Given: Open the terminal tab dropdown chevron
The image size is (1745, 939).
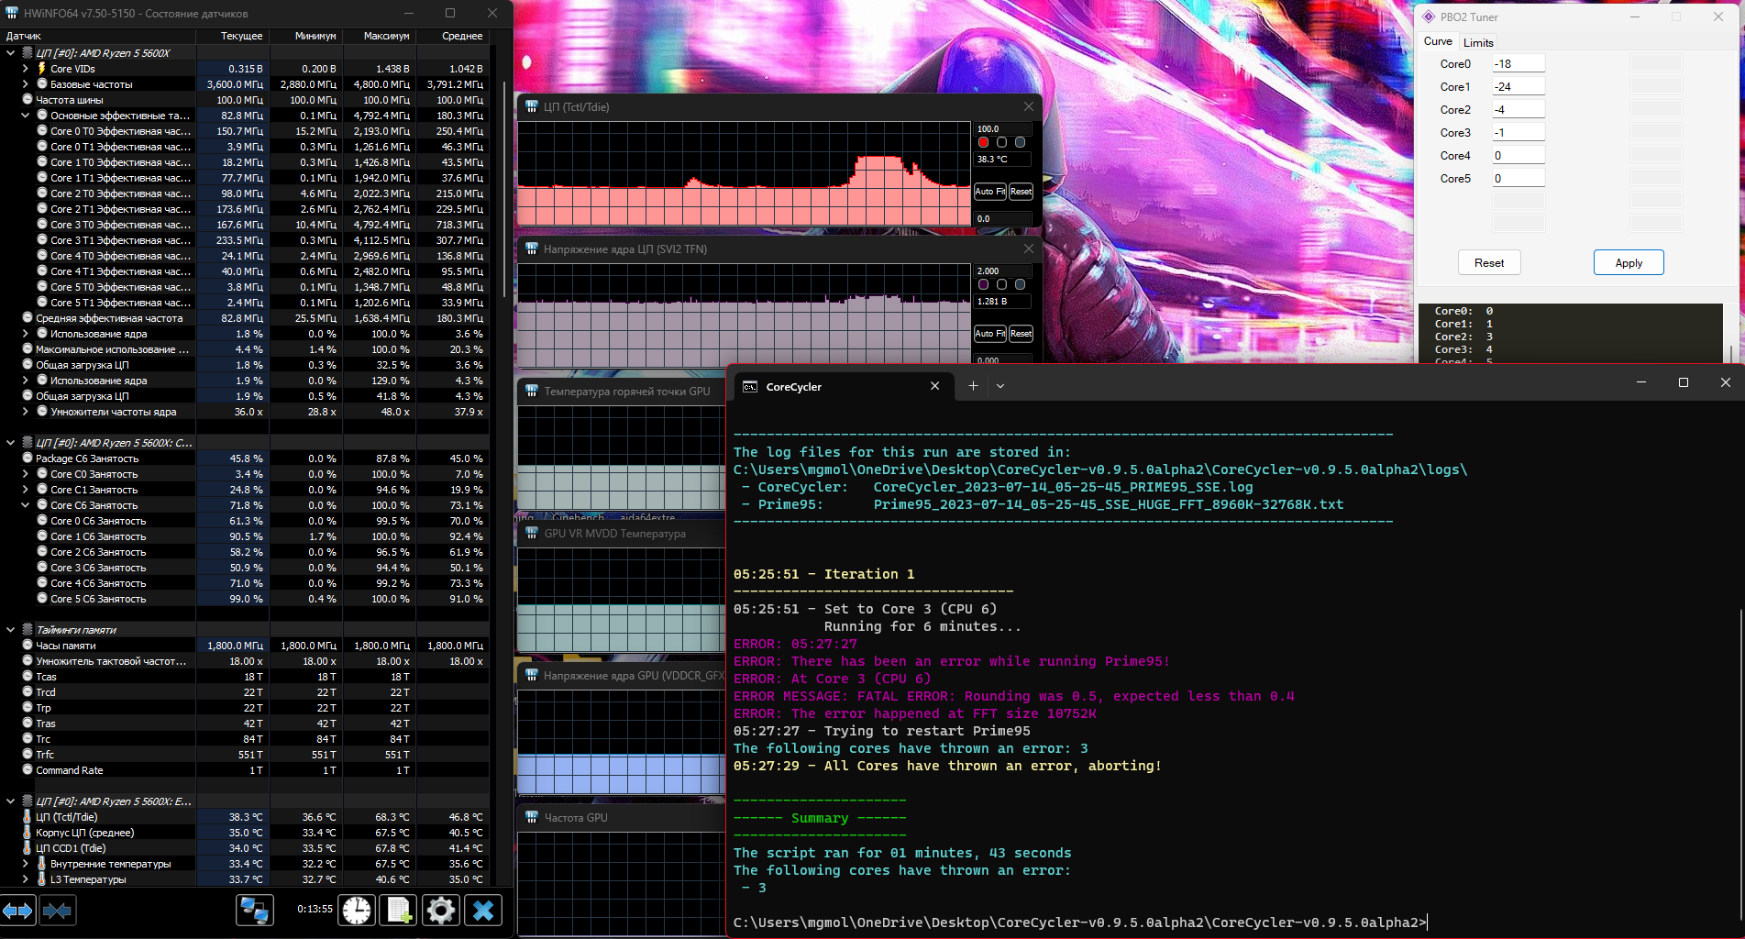Looking at the screenshot, I should 1000,386.
